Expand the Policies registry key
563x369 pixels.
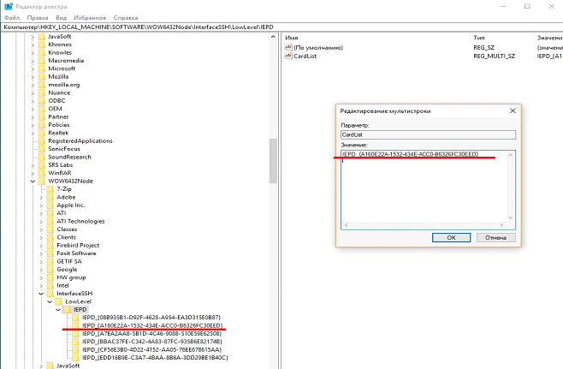pos(33,124)
